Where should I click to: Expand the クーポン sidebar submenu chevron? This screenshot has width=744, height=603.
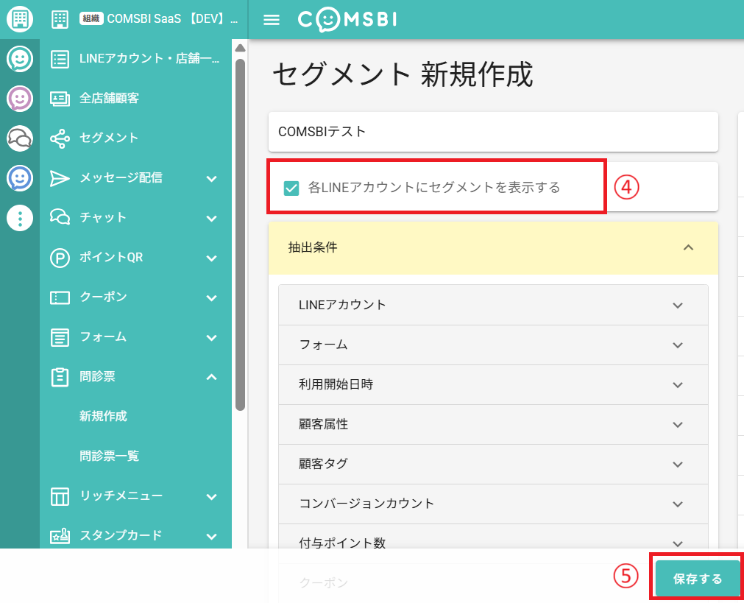[212, 298]
